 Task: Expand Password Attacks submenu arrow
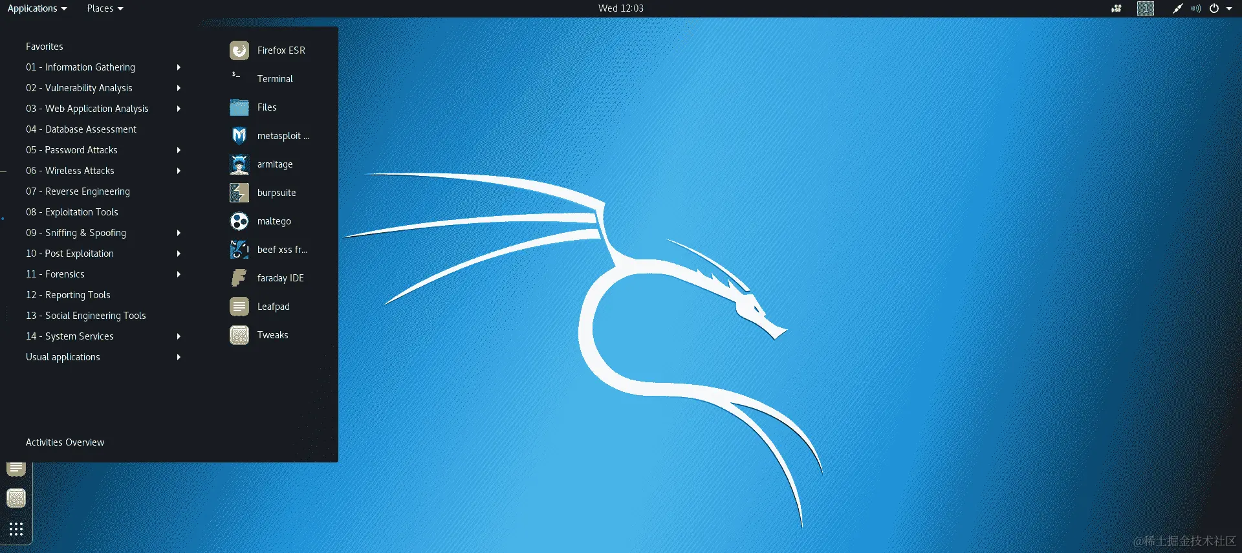pyautogui.click(x=179, y=150)
